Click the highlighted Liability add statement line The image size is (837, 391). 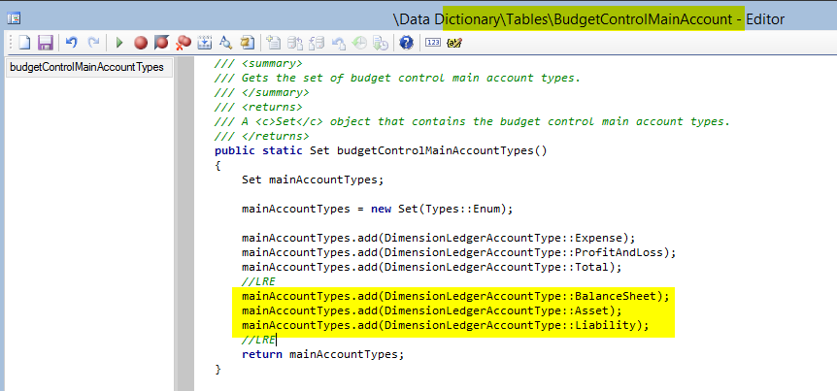(x=445, y=325)
